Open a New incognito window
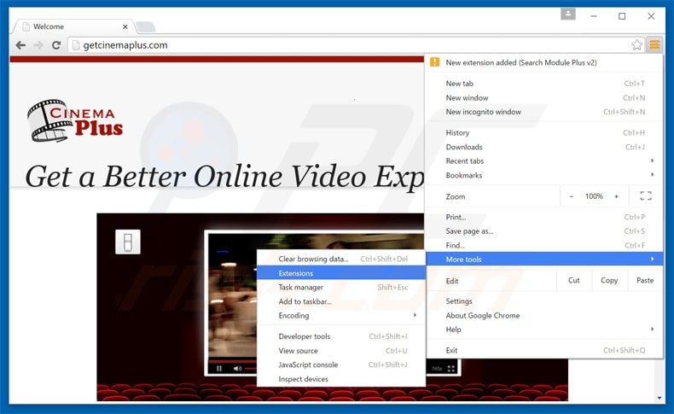The image size is (674, 414). tap(543, 112)
